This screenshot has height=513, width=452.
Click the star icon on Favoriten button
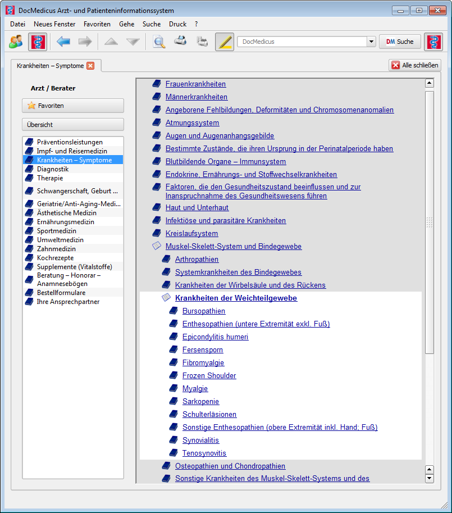point(31,105)
